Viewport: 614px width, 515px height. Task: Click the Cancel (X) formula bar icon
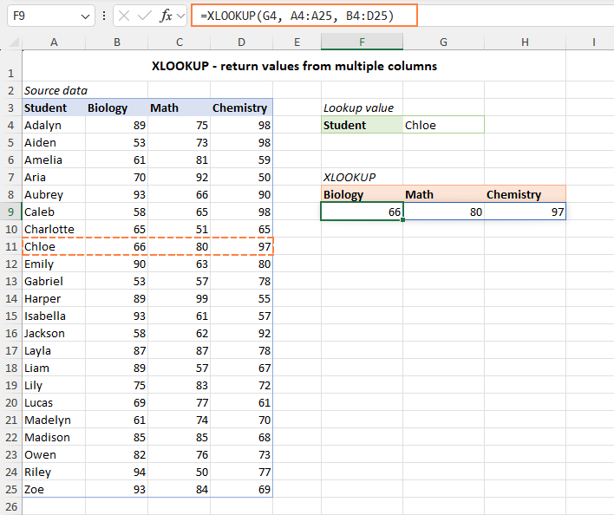tap(124, 16)
